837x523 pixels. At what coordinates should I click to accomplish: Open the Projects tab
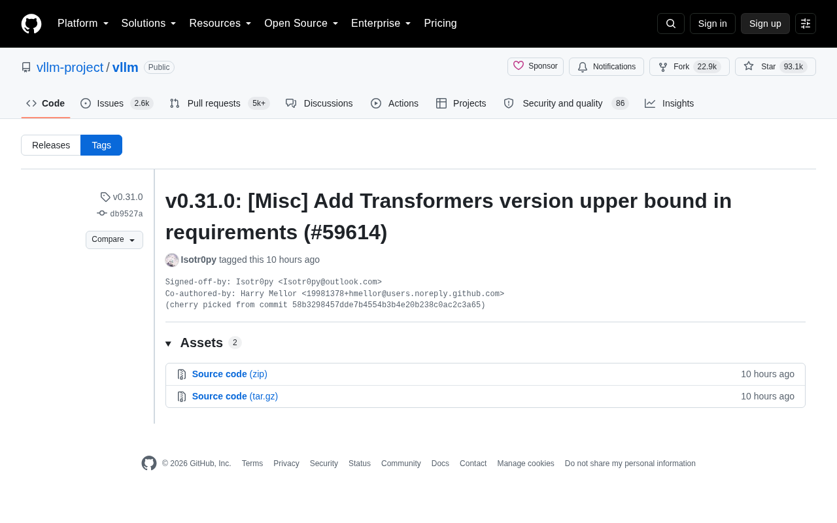click(461, 103)
